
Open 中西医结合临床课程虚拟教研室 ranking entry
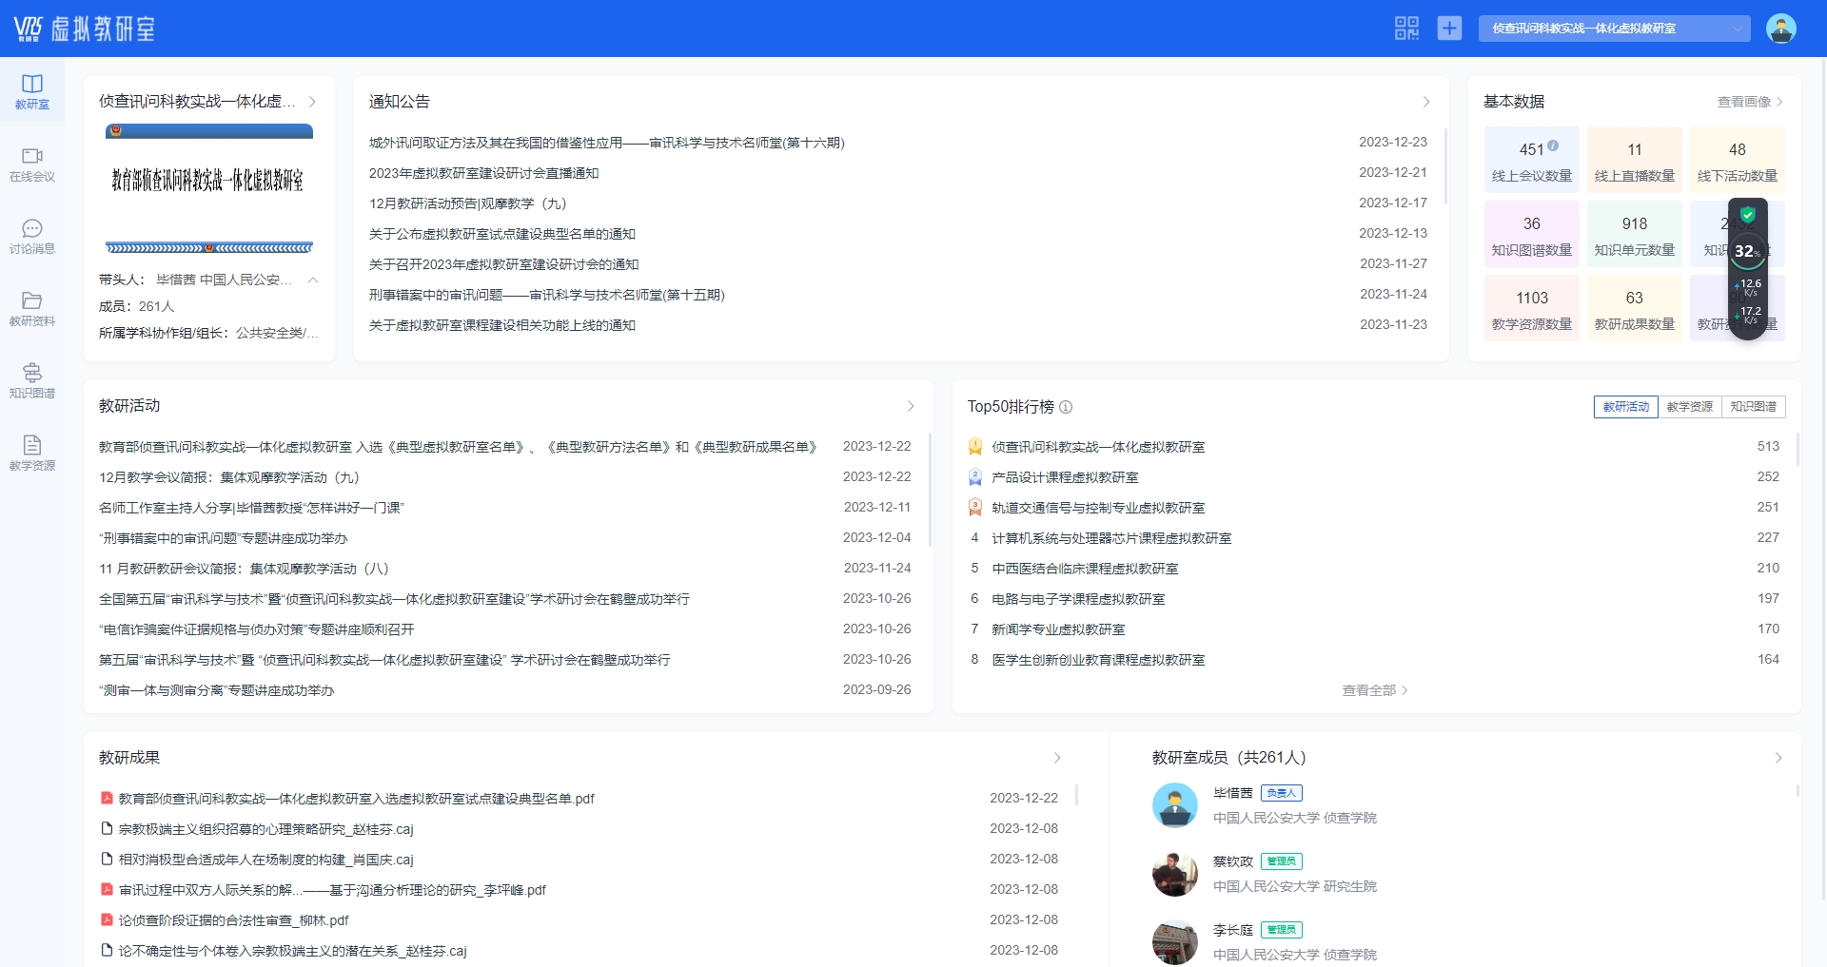pos(1085,569)
